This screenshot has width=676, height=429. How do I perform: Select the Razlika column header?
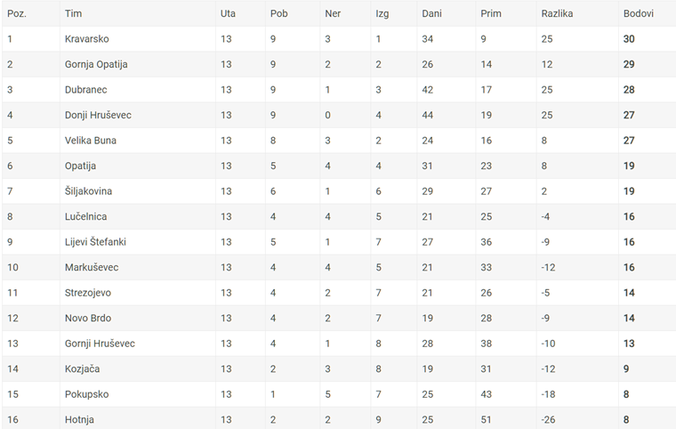557,13
